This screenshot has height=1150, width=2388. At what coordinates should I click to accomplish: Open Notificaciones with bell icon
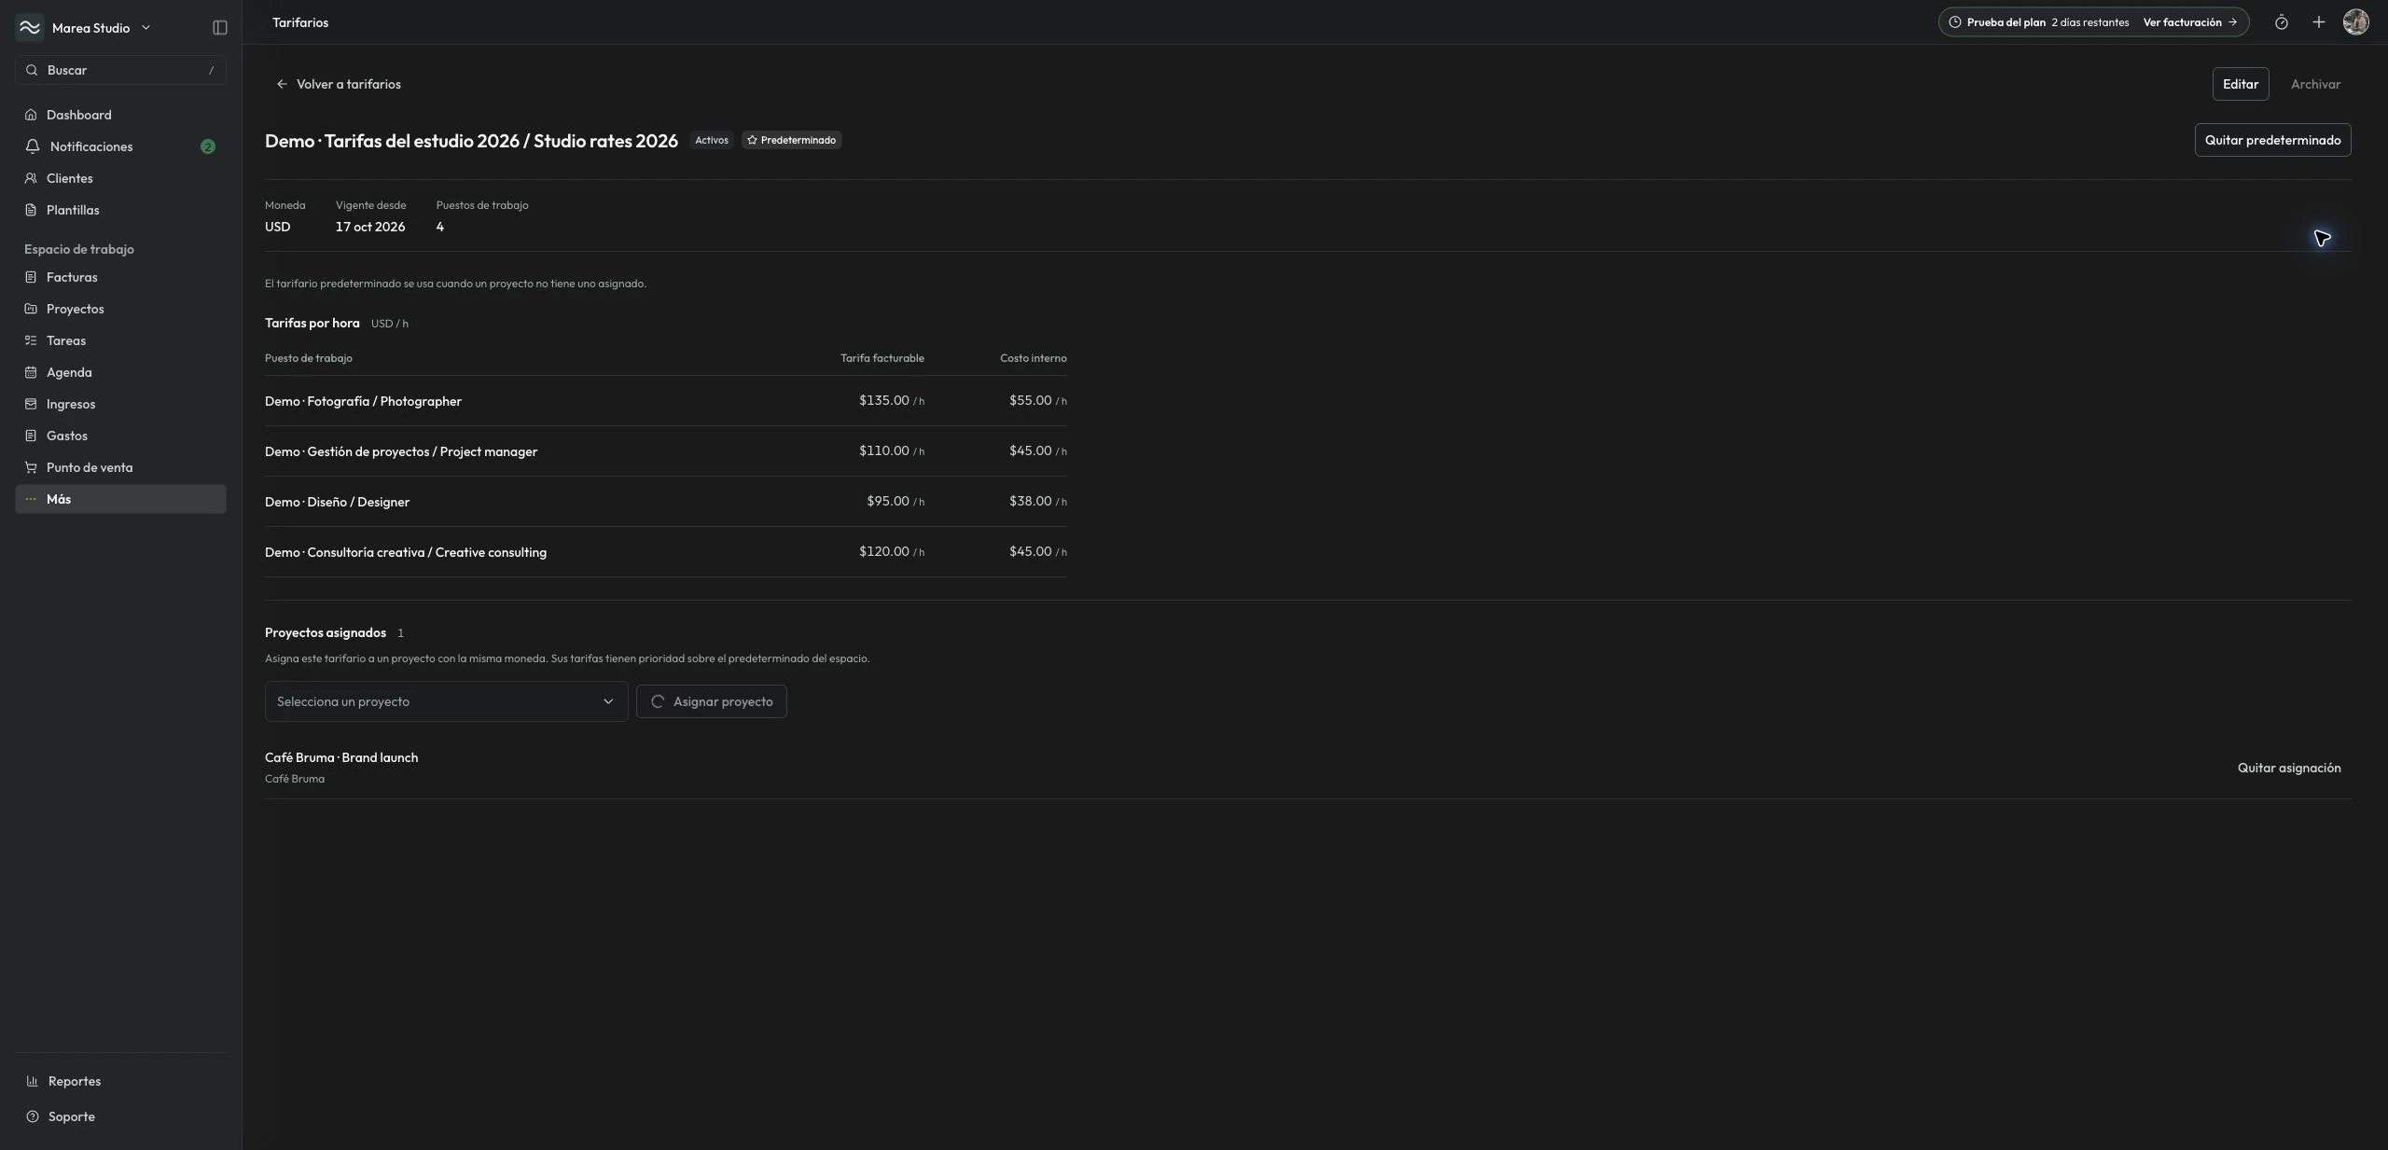pyautogui.click(x=120, y=146)
